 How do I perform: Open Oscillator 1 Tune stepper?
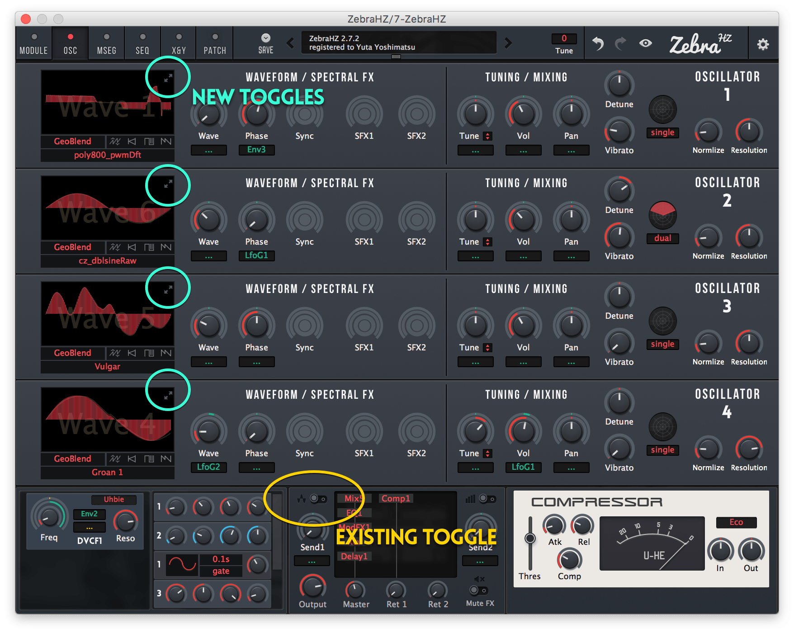(487, 136)
